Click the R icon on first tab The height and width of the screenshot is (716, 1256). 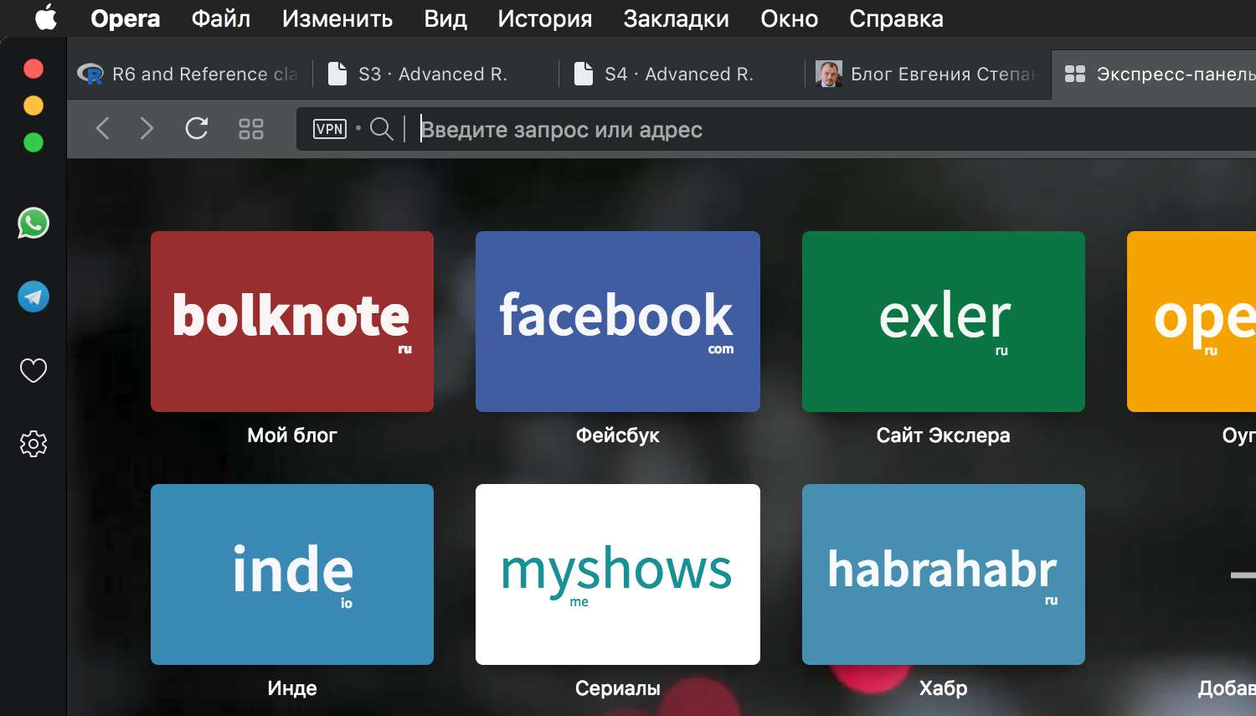[x=90, y=75]
